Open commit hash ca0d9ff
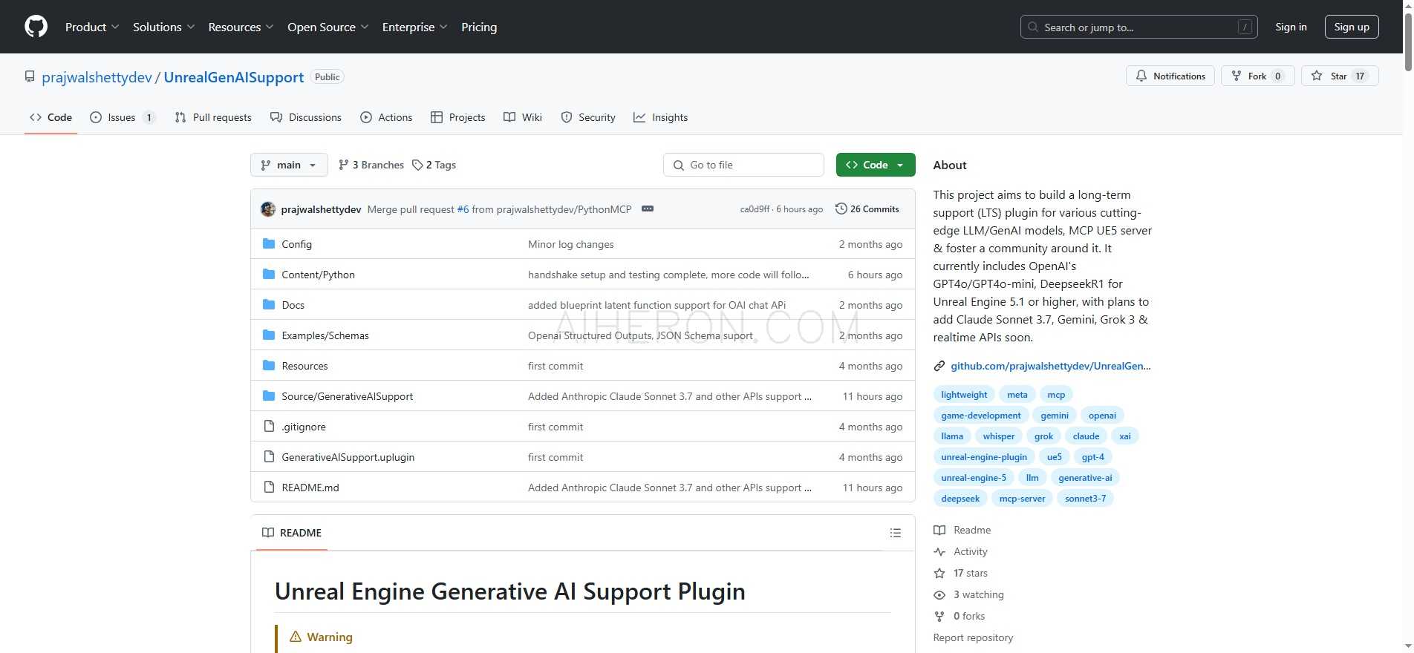The height and width of the screenshot is (653, 1414). (x=755, y=209)
